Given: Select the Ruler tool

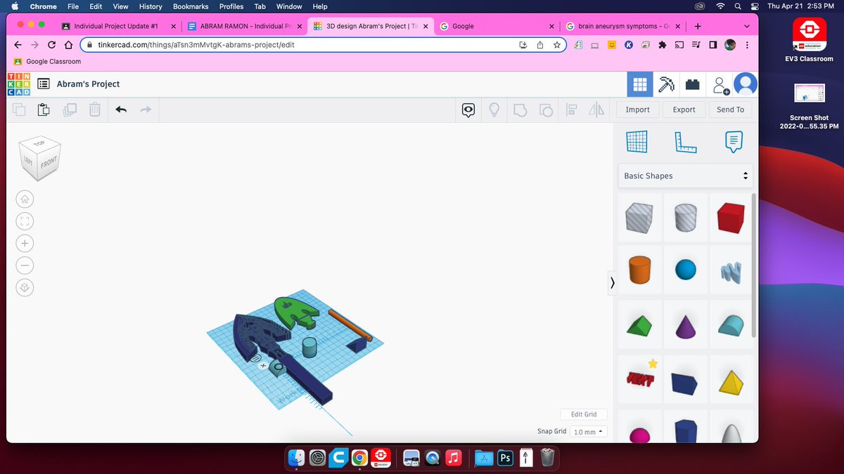Looking at the screenshot, I should (685, 142).
